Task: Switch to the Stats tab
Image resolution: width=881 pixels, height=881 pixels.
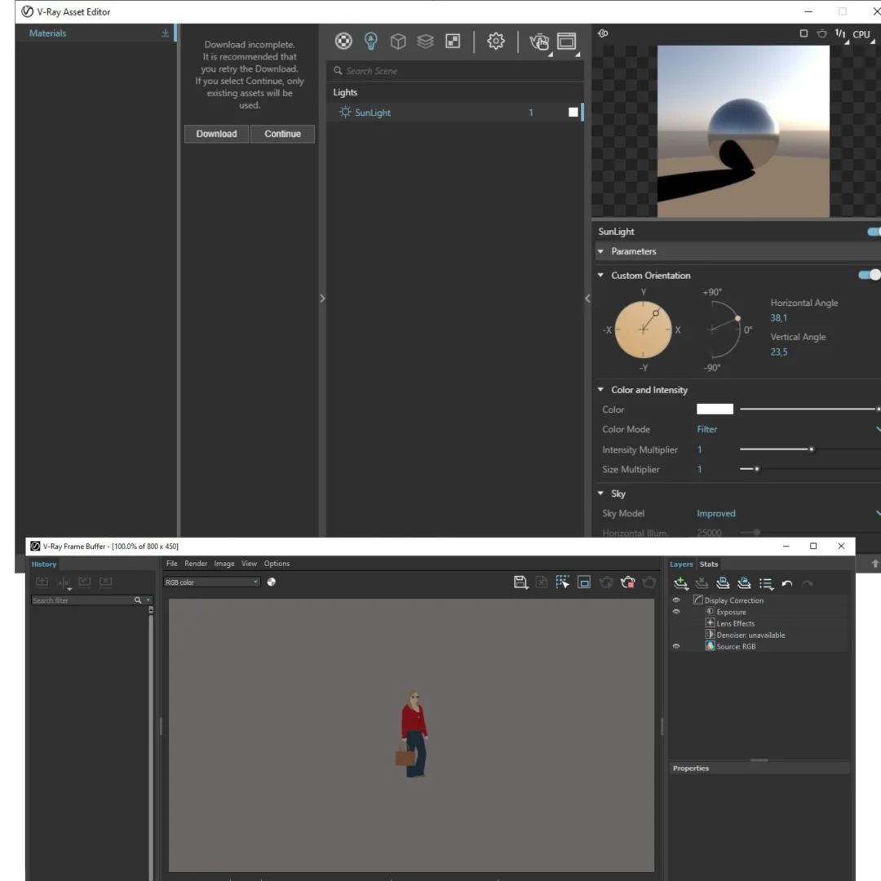Action: [709, 564]
